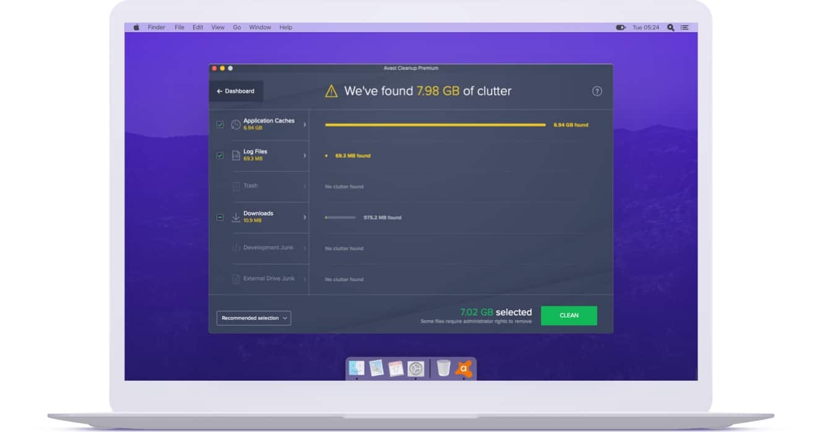This screenshot has width=822, height=432.
Task: Click the Downloads arrow icon
Action: [x=236, y=217]
